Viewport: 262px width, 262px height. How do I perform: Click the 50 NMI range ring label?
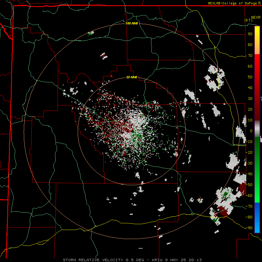click(x=132, y=77)
